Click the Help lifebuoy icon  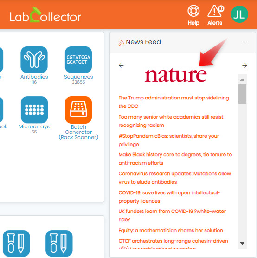[193, 11]
